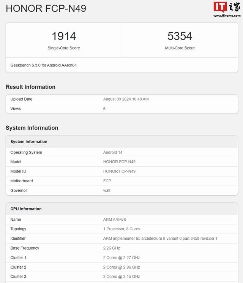Select the ARM implementer 65 identifier value

tap(160, 239)
